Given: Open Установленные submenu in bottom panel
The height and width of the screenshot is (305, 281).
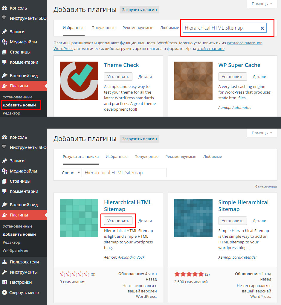Looking at the screenshot, I should (18, 226).
